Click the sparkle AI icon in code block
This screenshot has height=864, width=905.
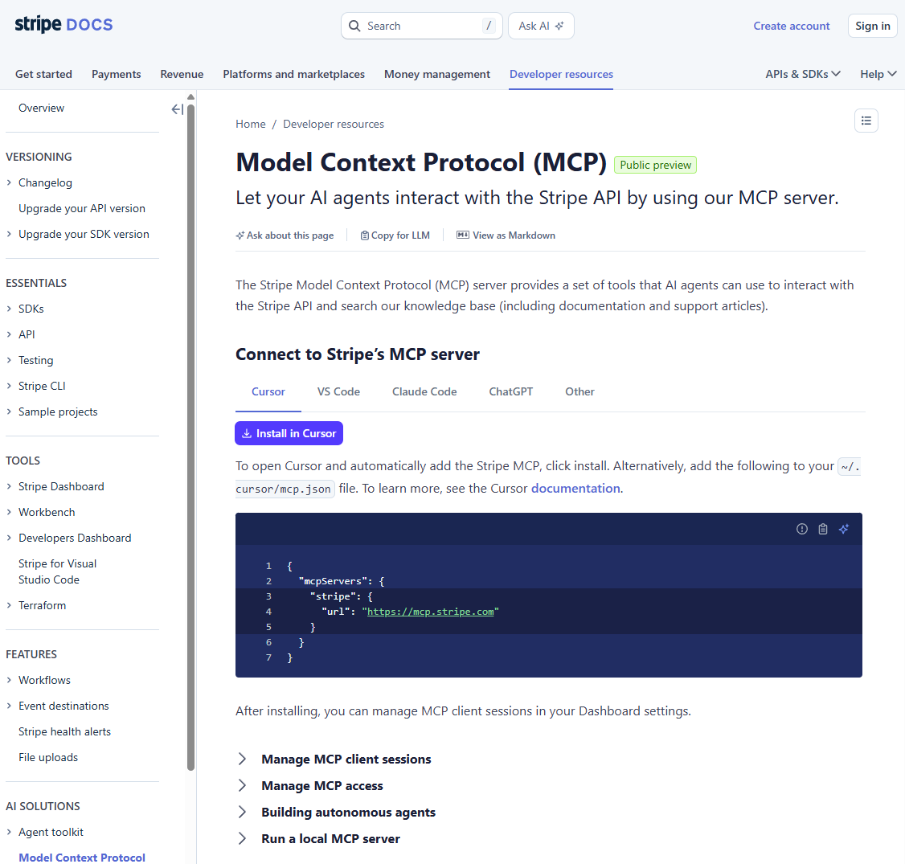(843, 529)
